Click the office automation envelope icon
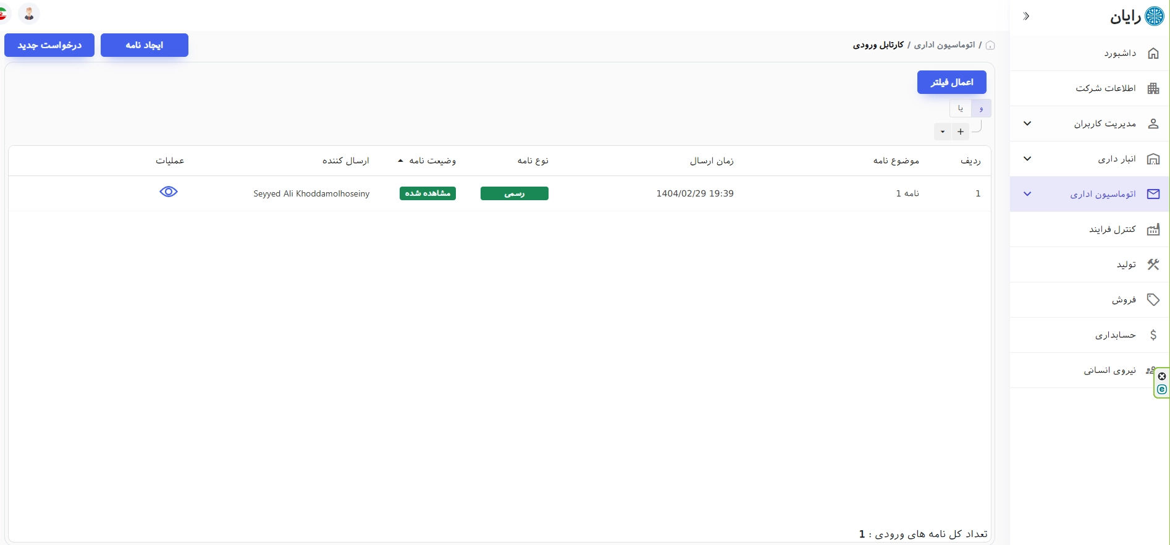Screen dimensions: 1170x545 [1153, 194]
